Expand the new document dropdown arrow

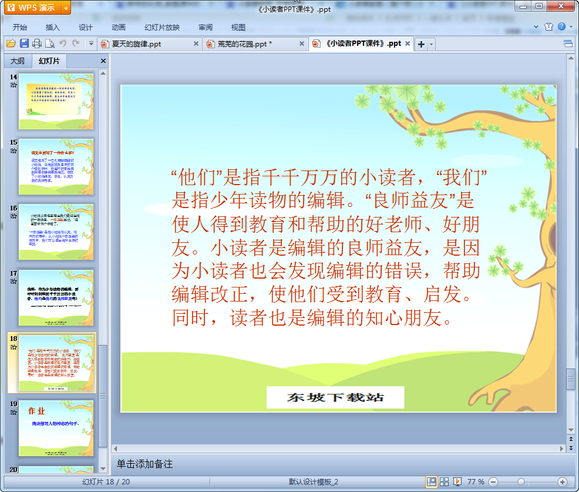coord(431,44)
